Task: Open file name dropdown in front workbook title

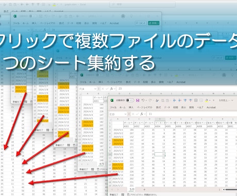Action: tap(232, 100)
